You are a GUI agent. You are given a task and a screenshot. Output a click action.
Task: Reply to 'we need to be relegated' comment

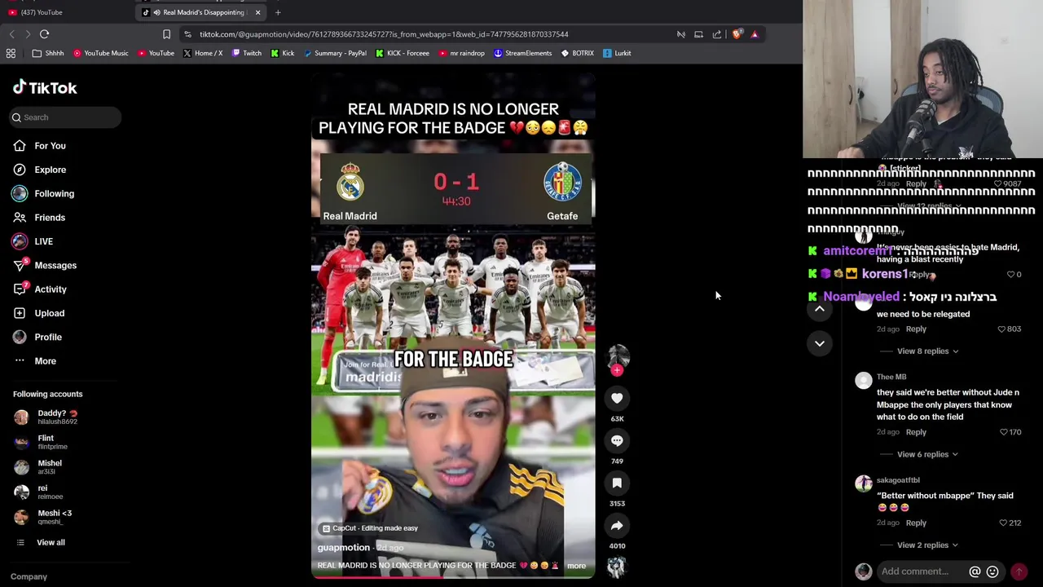(x=916, y=329)
